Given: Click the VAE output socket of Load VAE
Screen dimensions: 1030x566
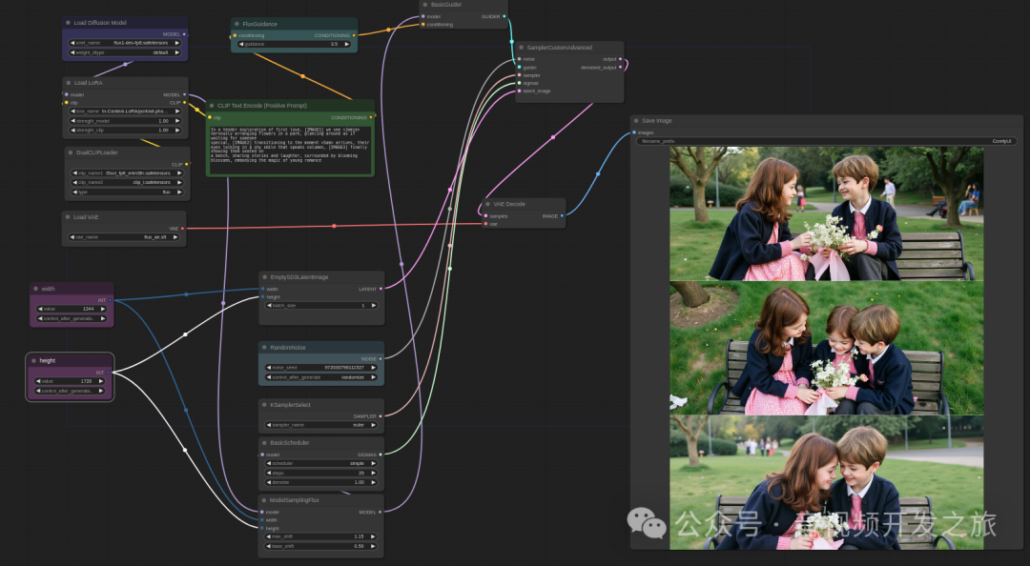Looking at the screenshot, I should (x=182, y=229).
